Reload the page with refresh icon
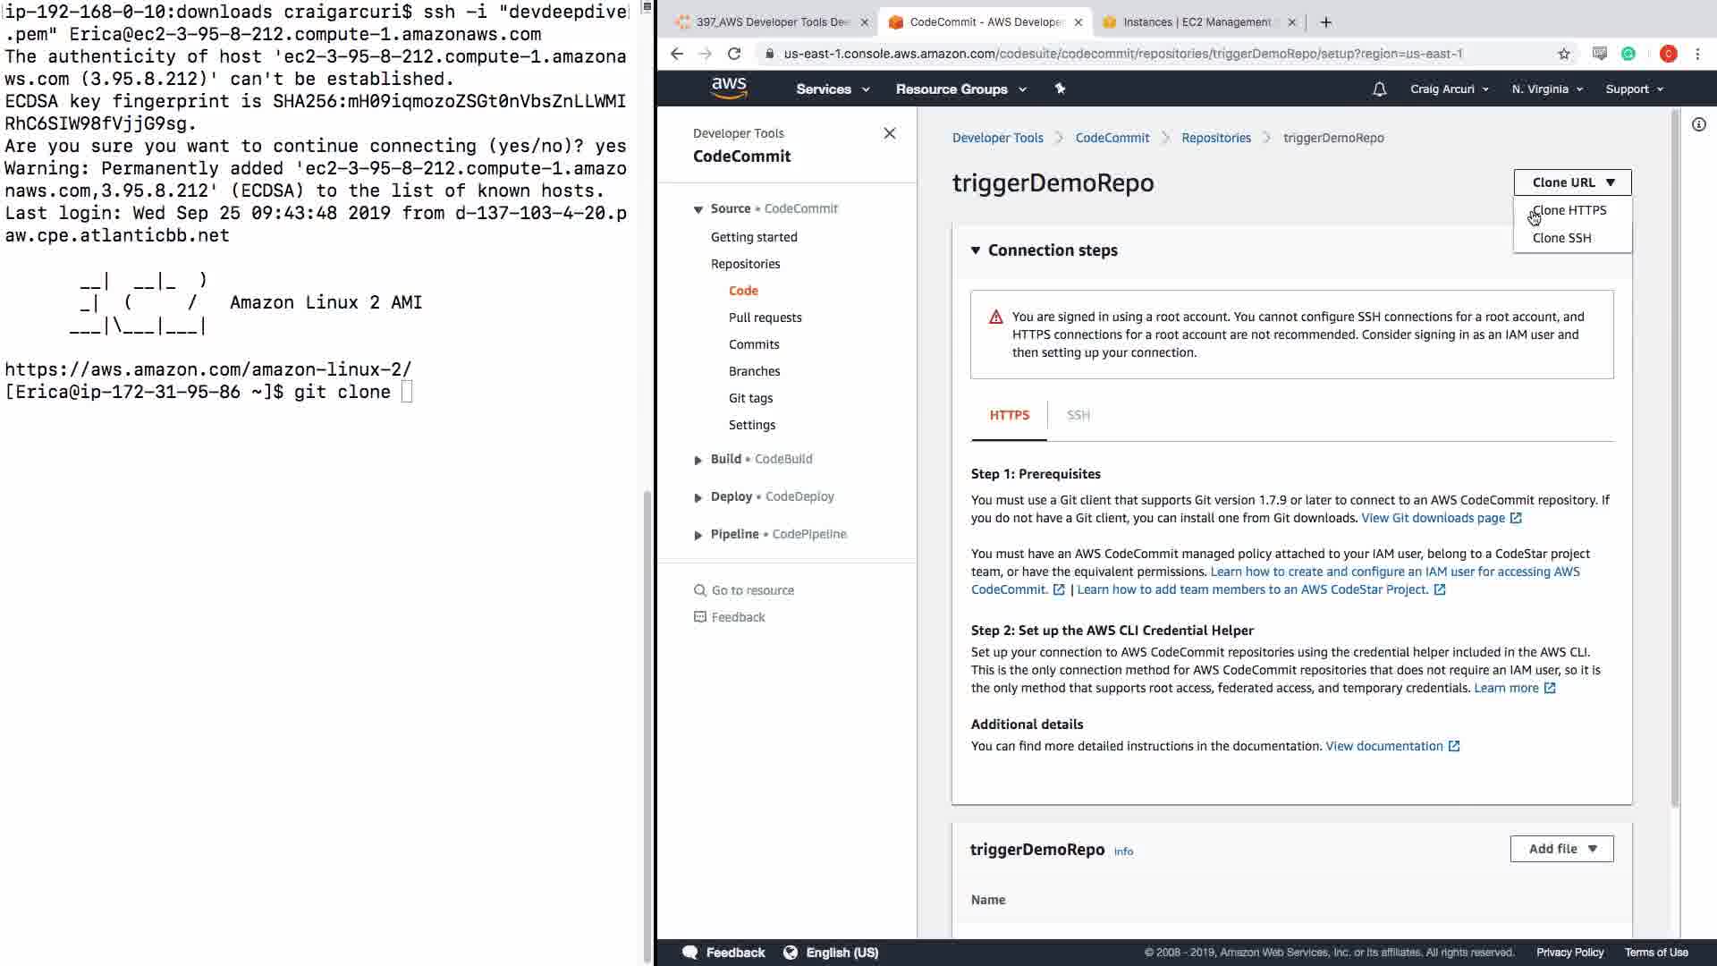The image size is (1717, 966). (x=734, y=54)
